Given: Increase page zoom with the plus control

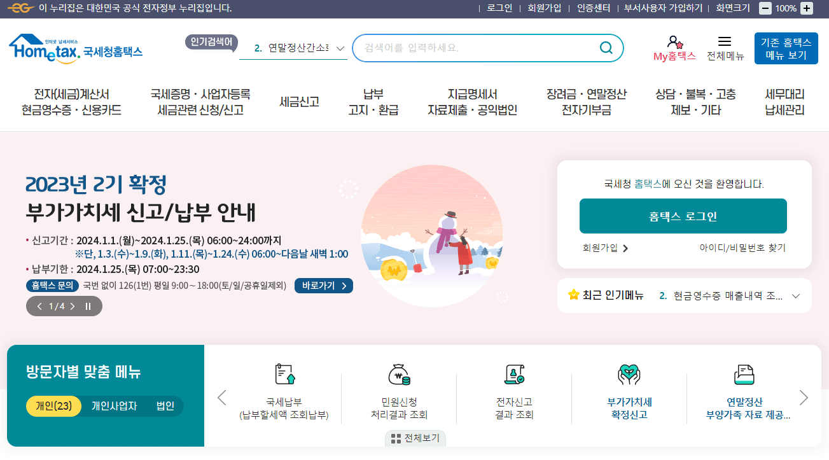Looking at the screenshot, I should [807, 8].
